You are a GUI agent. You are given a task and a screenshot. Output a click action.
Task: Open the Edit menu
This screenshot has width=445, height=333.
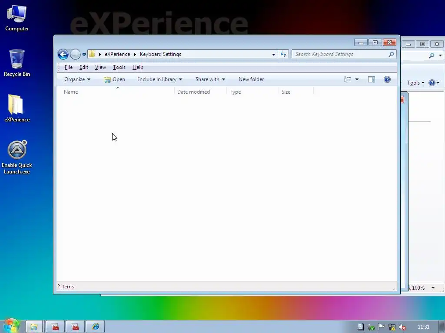(x=83, y=67)
